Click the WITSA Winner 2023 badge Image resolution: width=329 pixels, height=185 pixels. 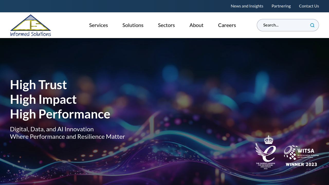coord(301,156)
